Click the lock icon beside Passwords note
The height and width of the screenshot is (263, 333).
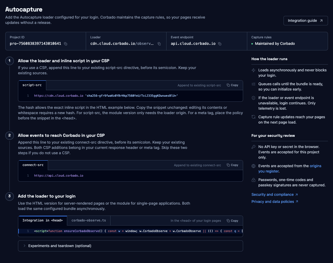point(253,180)
